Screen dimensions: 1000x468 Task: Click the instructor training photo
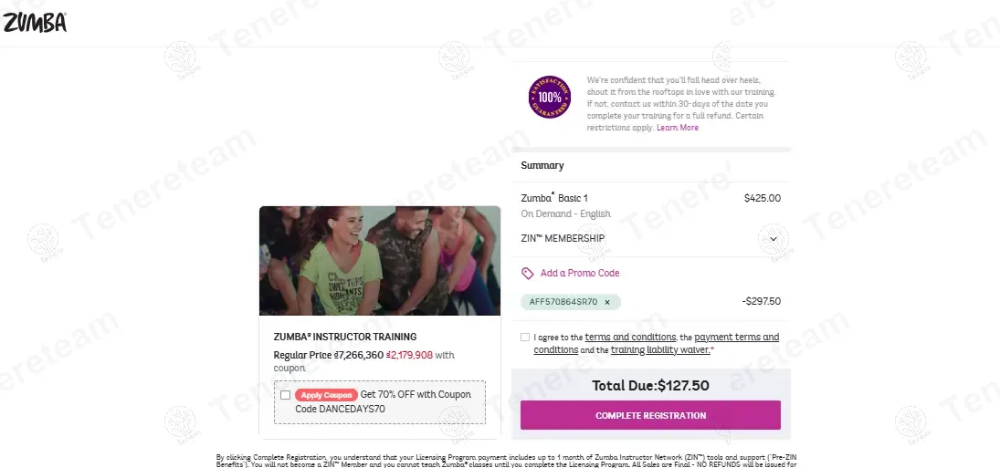(x=380, y=260)
